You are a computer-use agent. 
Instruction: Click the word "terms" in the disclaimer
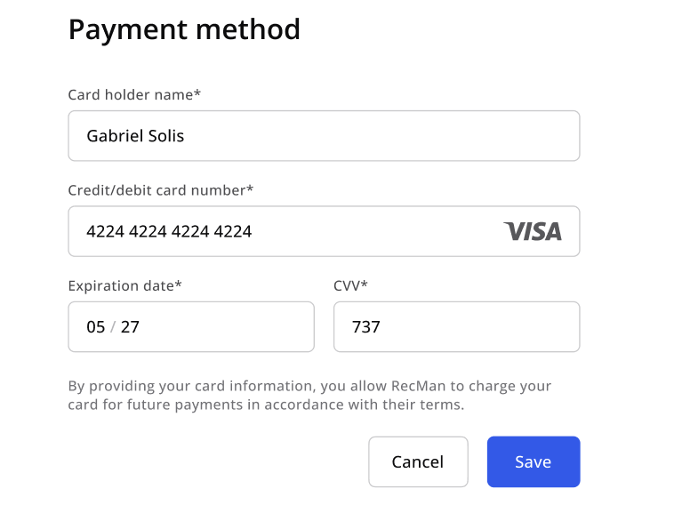tap(445, 405)
